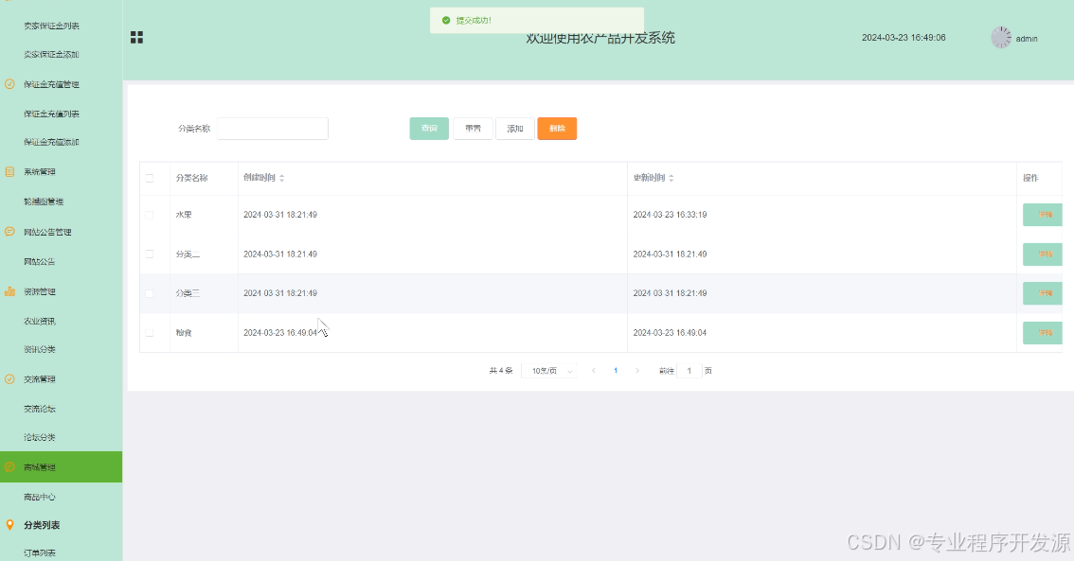
Task: Open 订单列表 in sidebar
Action: click(x=39, y=552)
